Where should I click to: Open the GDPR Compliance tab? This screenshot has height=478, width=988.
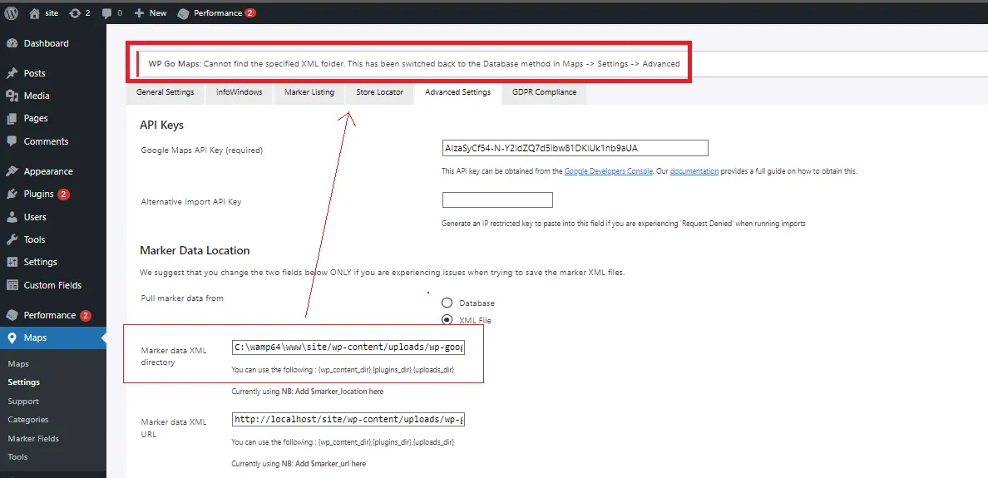coord(545,92)
